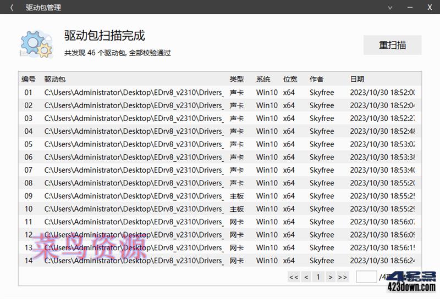Go to next page with > button

pos(331,277)
